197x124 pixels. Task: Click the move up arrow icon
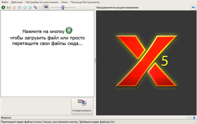30,8
